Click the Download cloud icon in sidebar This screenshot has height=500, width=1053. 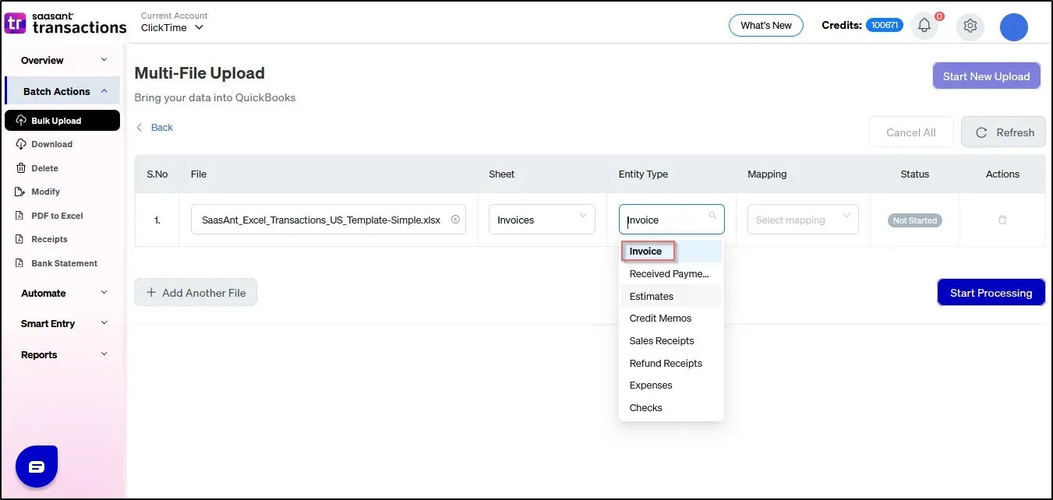coord(21,144)
